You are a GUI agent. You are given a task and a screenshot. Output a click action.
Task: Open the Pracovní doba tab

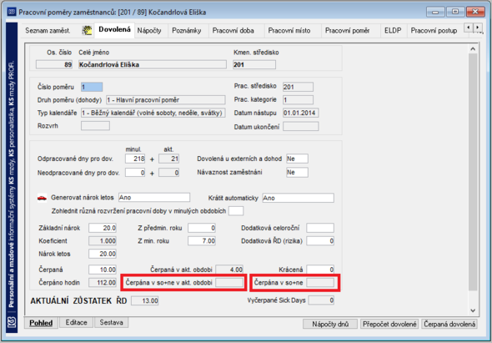[x=233, y=31]
